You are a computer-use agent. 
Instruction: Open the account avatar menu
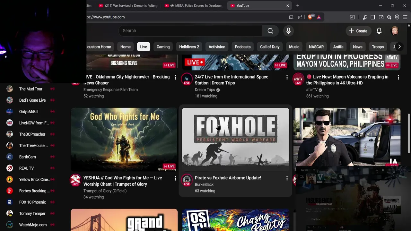[x=395, y=31]
